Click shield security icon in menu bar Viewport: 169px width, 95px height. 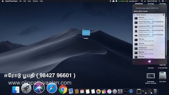[x=116, y=1]
